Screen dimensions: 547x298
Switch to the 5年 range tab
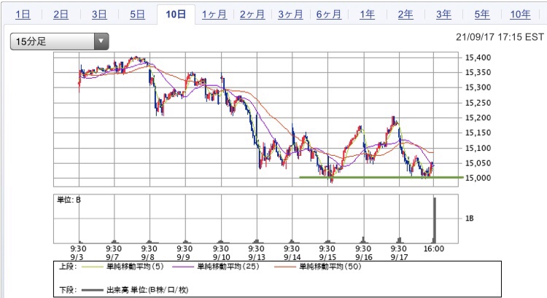click(482, 15)
